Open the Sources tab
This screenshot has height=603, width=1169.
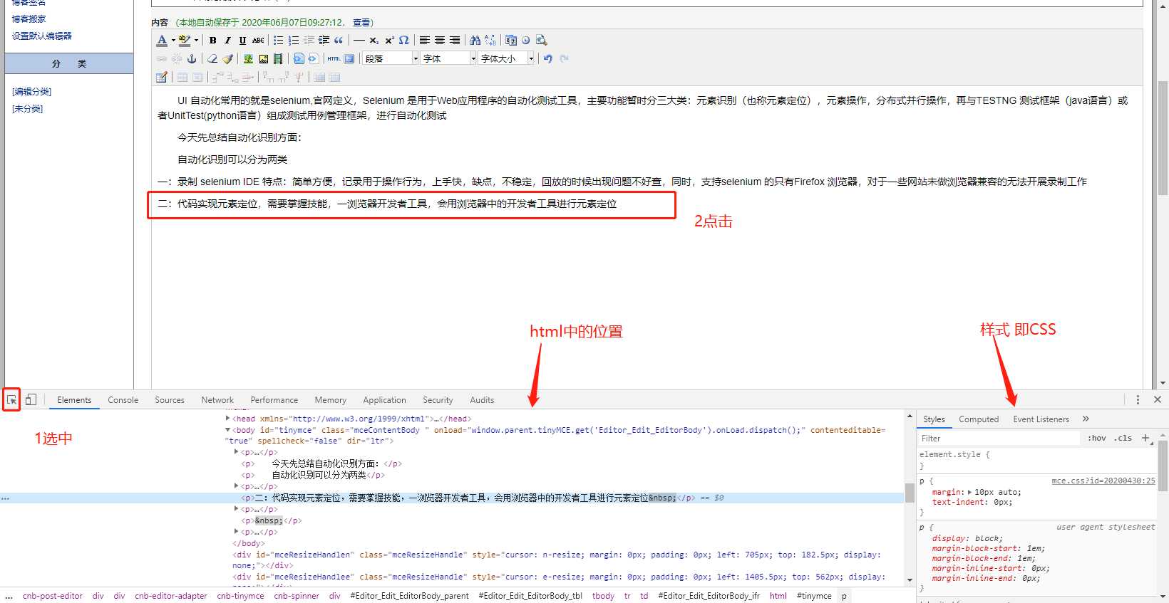tap(170, 400)
